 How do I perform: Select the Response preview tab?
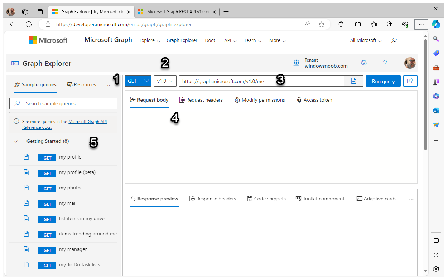[154, 199]
